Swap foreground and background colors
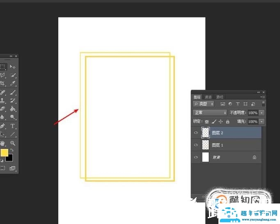The height and width of the screenshot is (224, 280). pyautogui.click(x=12, y=150)
